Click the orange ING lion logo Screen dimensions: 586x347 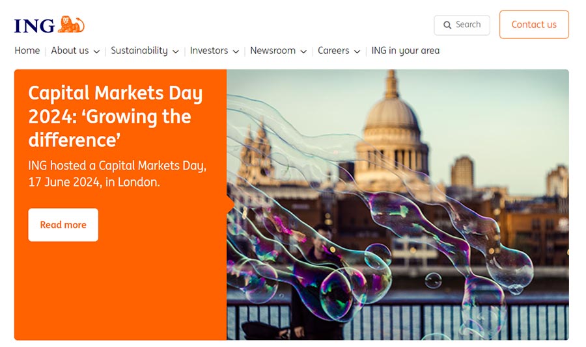tap(72, 25)
